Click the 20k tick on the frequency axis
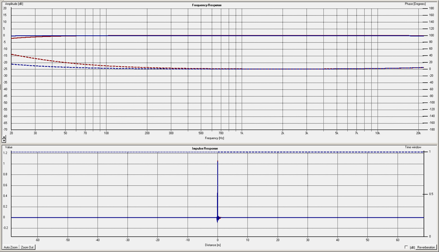The height and width of the screenshot is (252, 439). click(418, 133)
